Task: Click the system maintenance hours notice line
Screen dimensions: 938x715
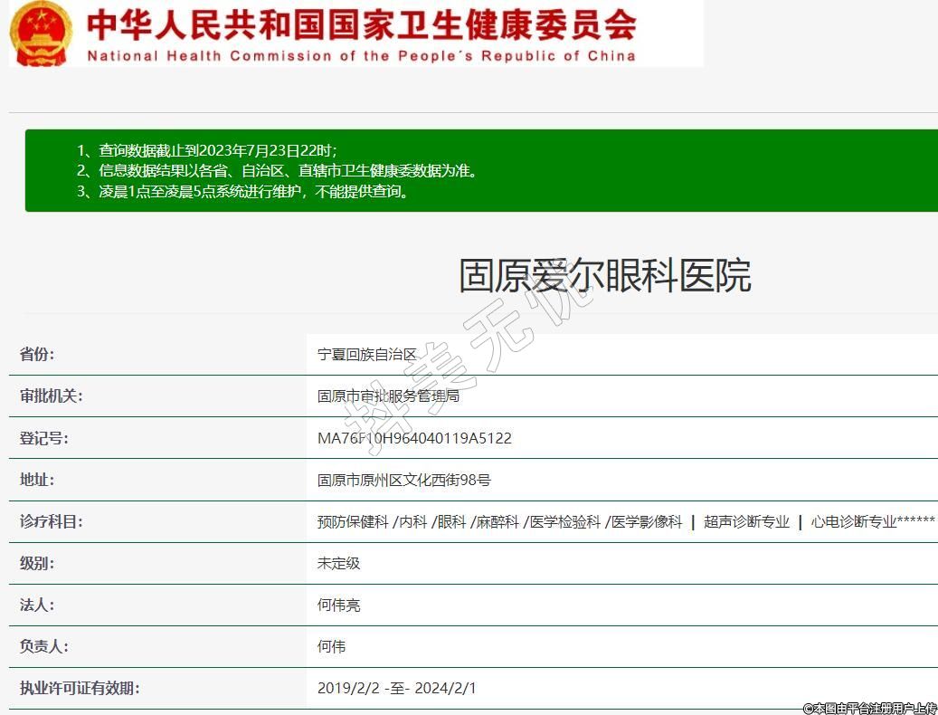Action: pyautogui.click(x=254, y=191)
